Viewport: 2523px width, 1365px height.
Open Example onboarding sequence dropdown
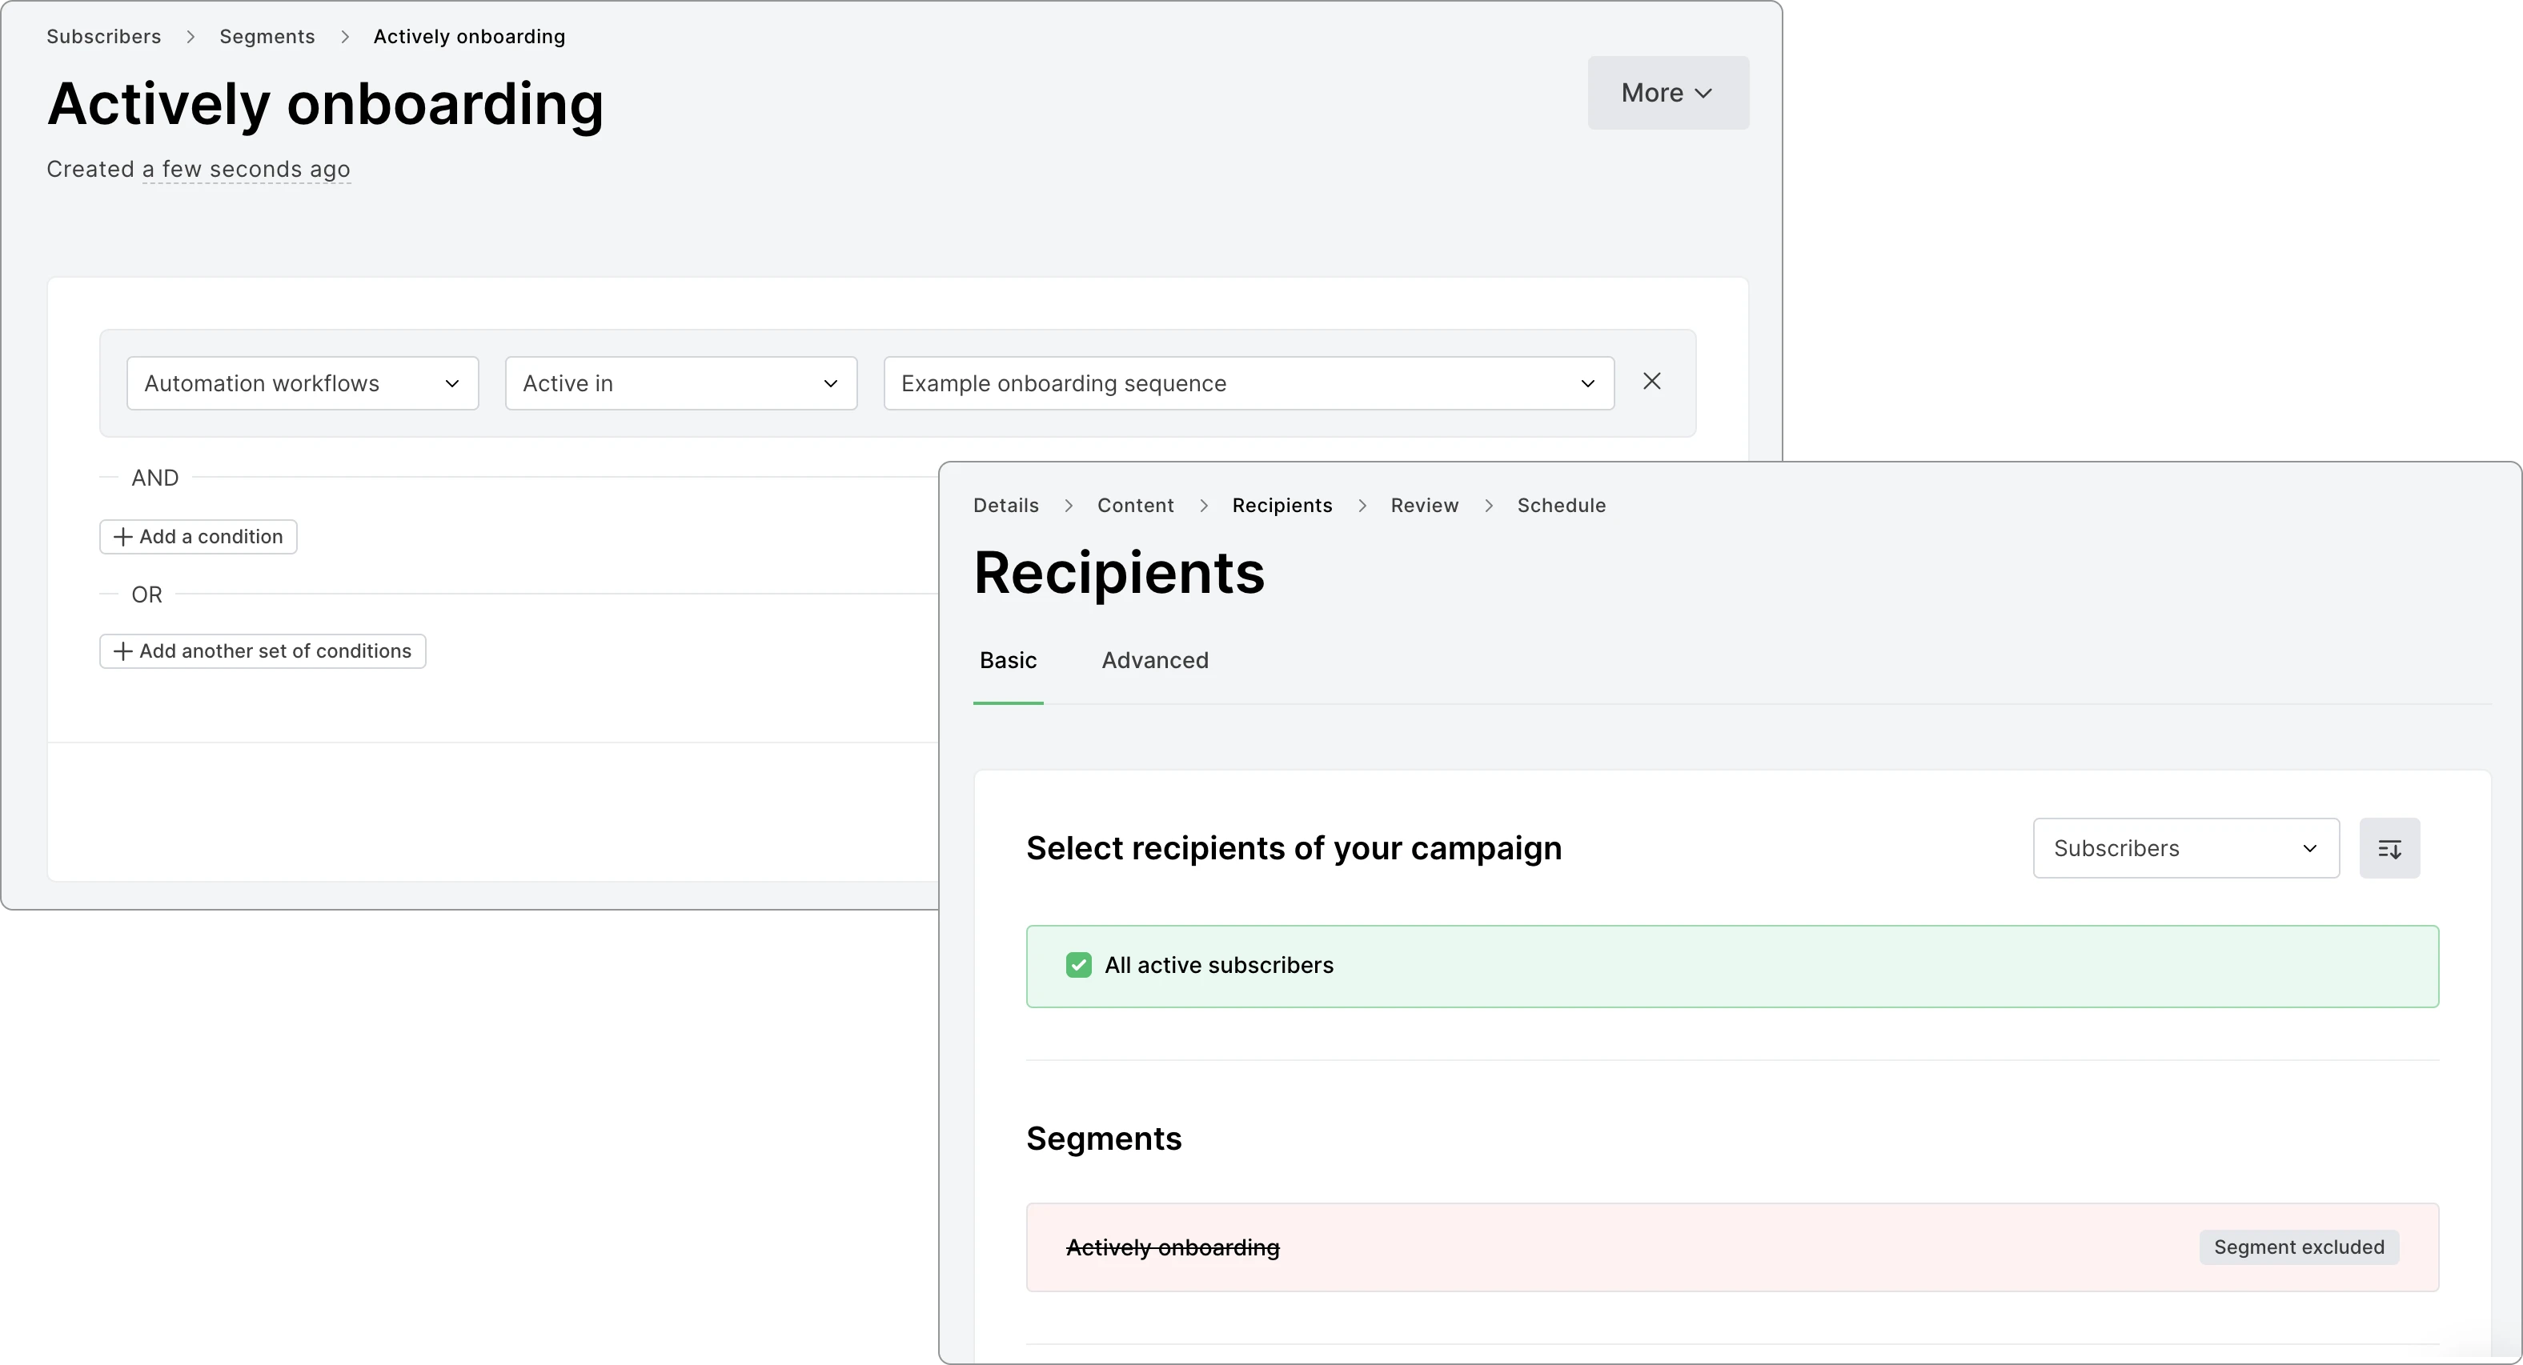pyautogui.click(x=1248, y=384)
